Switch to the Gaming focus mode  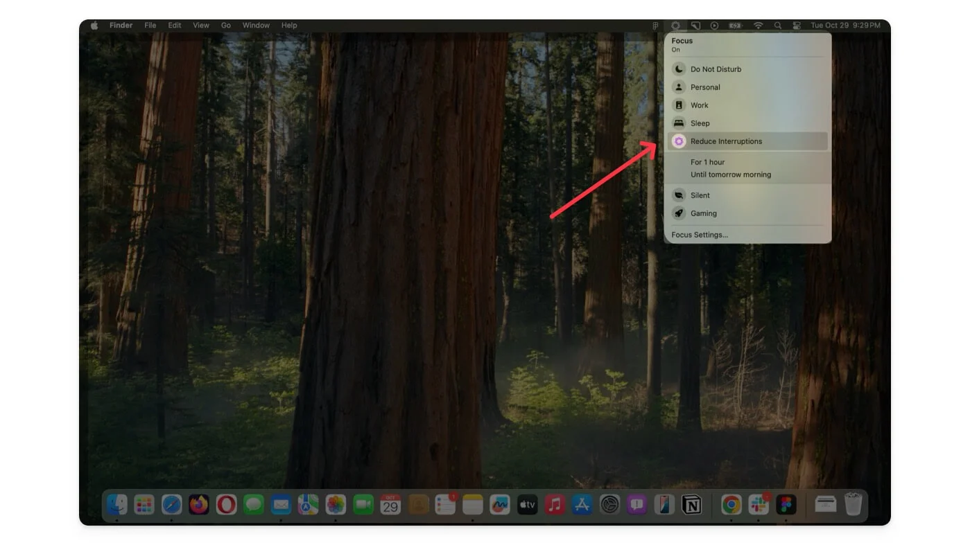(747, 213)
